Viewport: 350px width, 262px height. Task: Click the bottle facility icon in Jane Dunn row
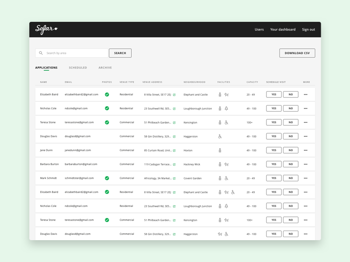pos(220,150)
